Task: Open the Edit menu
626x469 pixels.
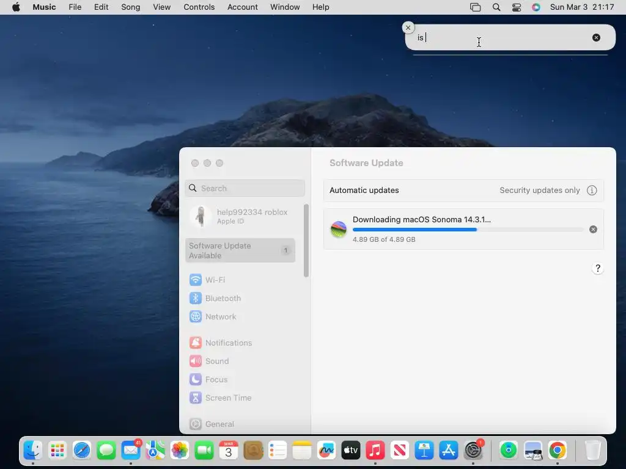Action: click(x=101, y=7)
